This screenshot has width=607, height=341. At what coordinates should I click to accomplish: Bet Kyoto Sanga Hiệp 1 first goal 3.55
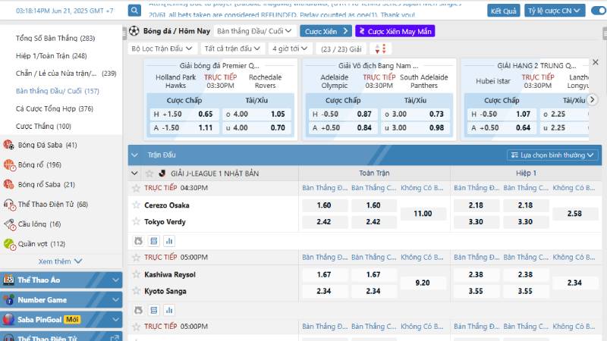[x=476, y=291]
